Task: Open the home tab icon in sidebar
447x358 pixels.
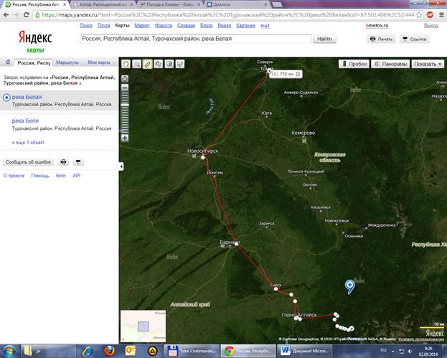Action: pos(8,62)
